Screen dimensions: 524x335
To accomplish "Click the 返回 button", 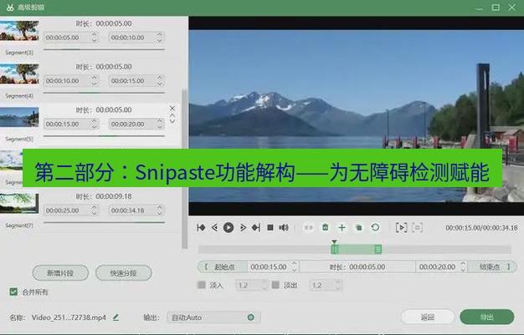I will coord(428,317).
